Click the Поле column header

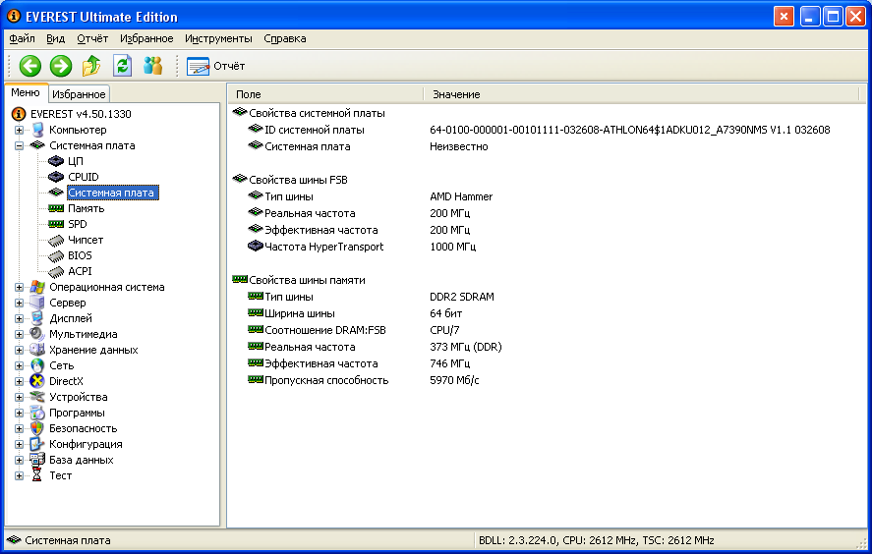325,94
